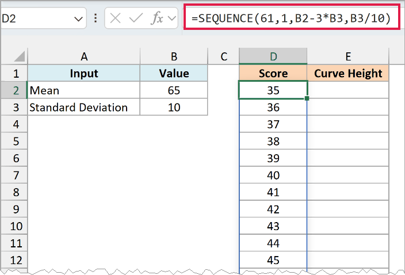Select row 8 header
This screenshot has height=275, width=405.
pyautogui.click(x=14, y=192)
